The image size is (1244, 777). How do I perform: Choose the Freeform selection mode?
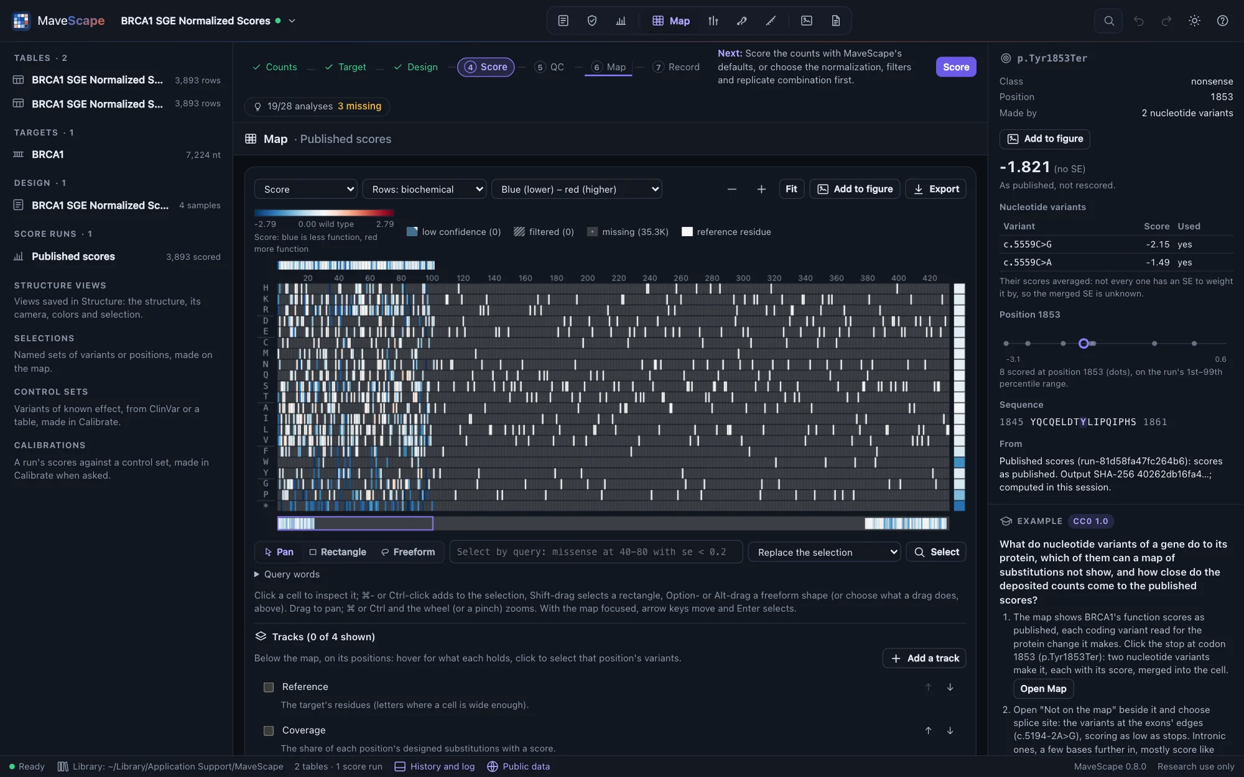408,552
